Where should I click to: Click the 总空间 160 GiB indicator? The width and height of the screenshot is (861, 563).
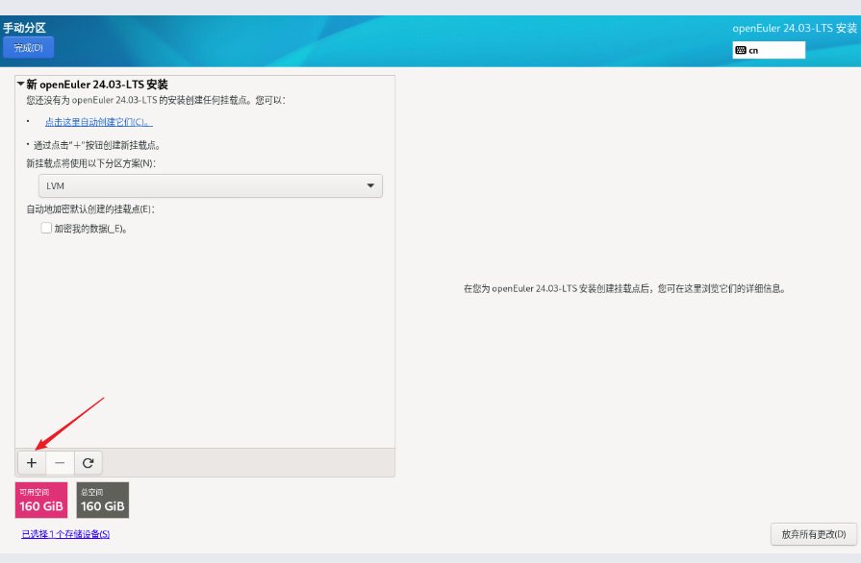[x=103, y=500]
